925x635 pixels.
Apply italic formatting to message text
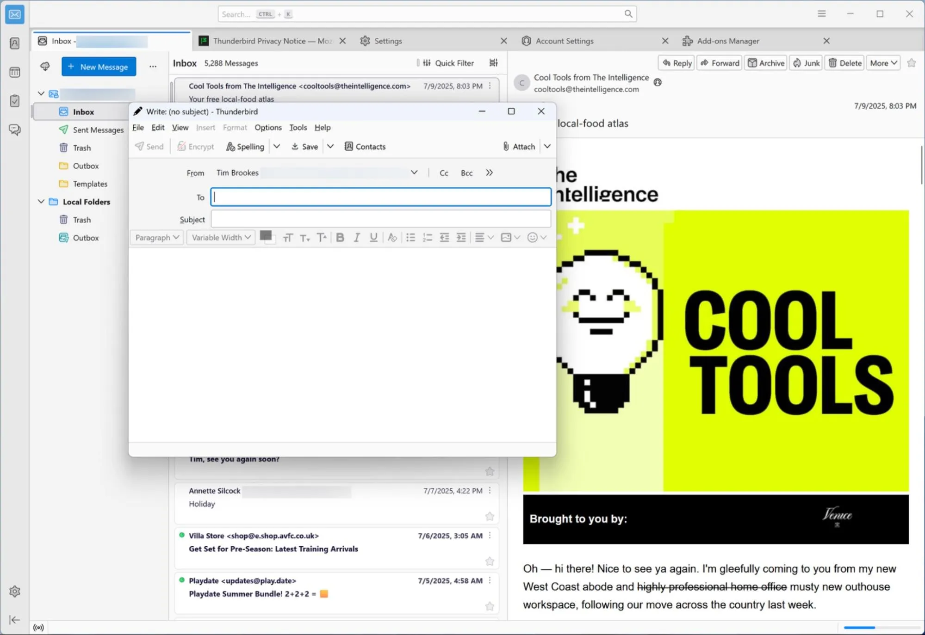click(x=357, y=237)
